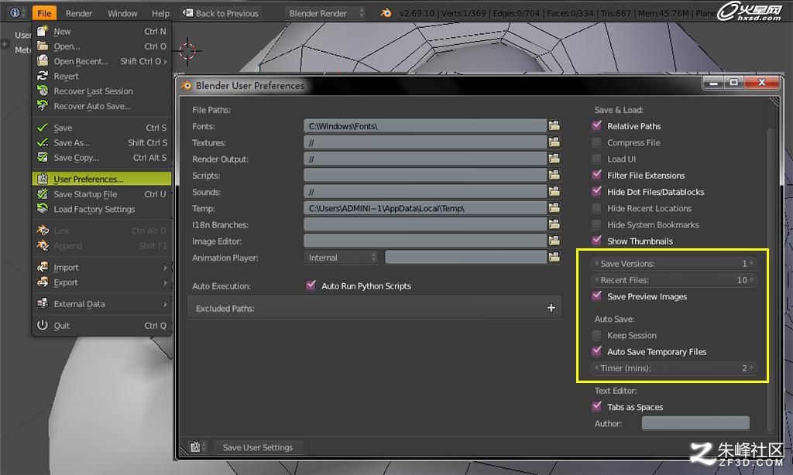Screen dimensions: 793x475
Task: Click the Save User Settings button
Action: [258, 447]
